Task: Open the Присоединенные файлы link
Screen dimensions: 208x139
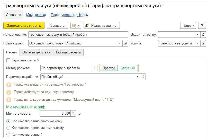Action: click(69, 15)
